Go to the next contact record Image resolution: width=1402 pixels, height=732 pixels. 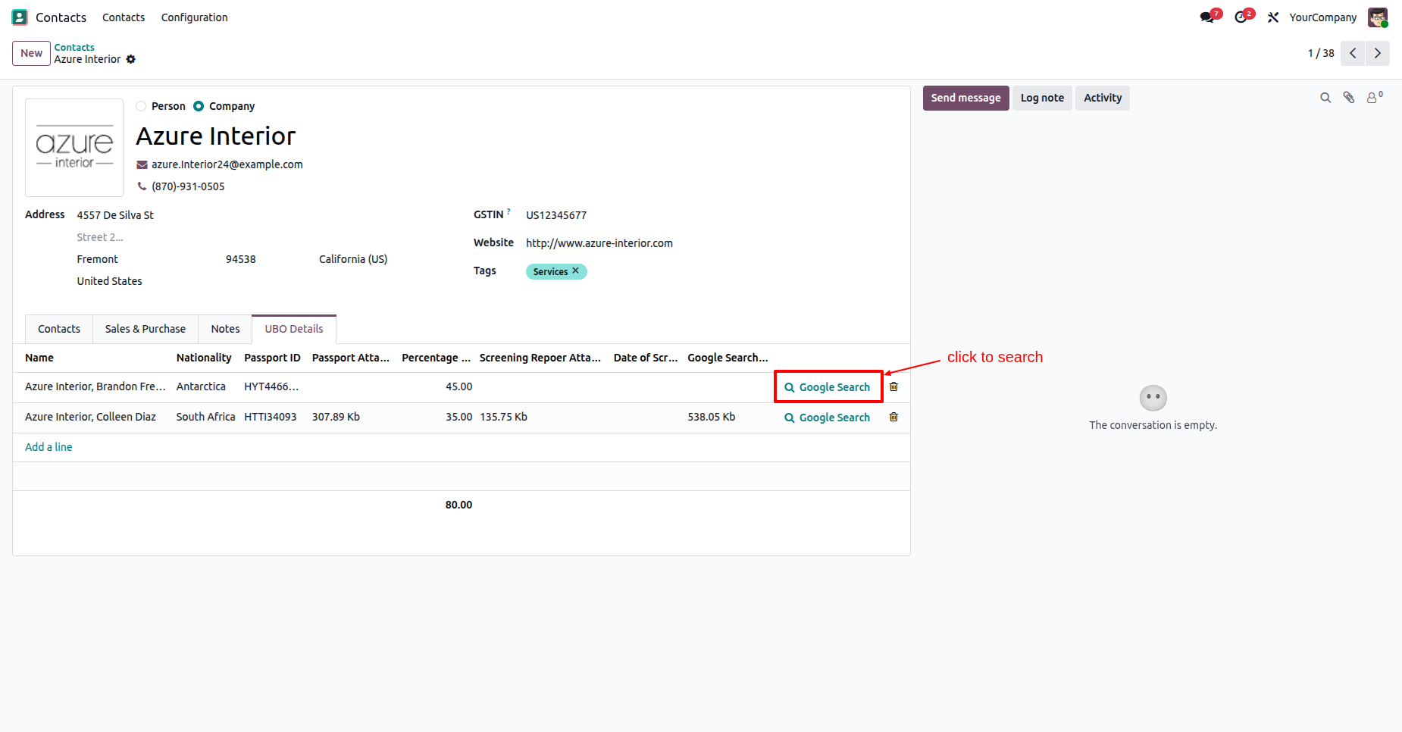1378,53
